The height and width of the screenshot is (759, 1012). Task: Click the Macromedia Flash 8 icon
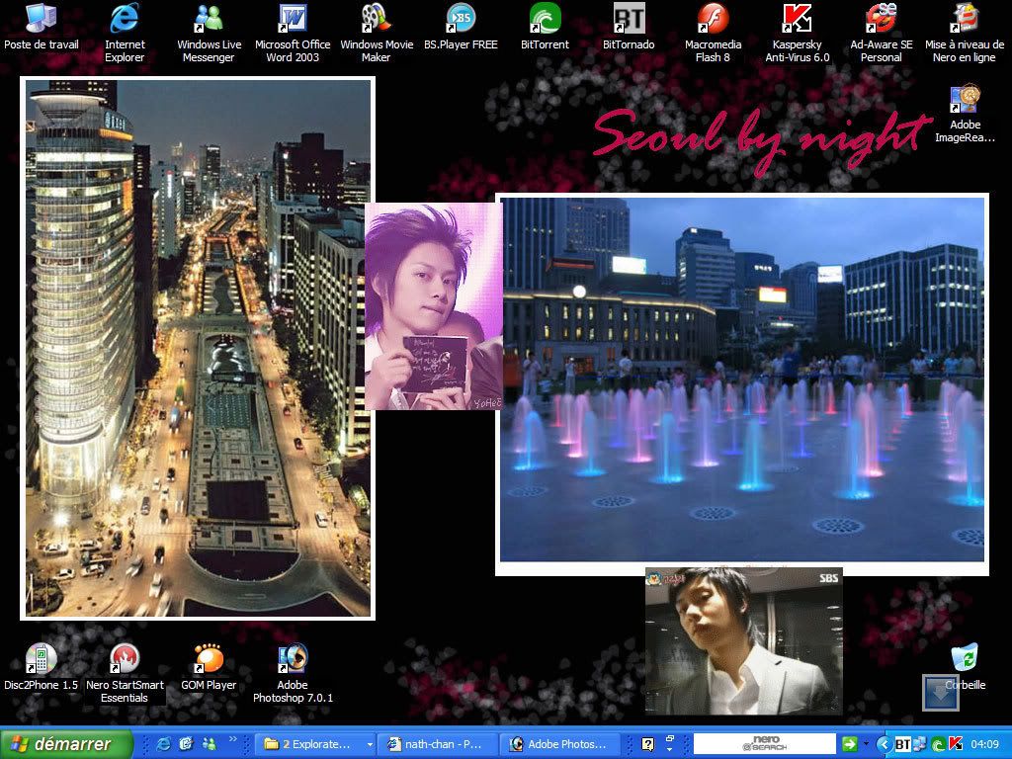[713, 33]
